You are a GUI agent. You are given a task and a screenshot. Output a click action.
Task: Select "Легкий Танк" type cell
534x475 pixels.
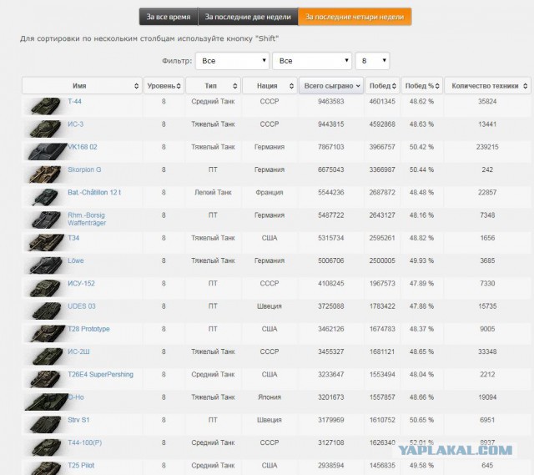pos(214,193)
